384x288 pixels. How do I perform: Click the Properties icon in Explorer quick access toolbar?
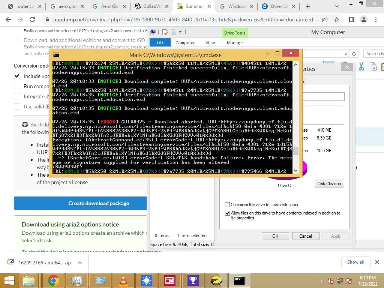pyautogui.click(x=165, y=32)
